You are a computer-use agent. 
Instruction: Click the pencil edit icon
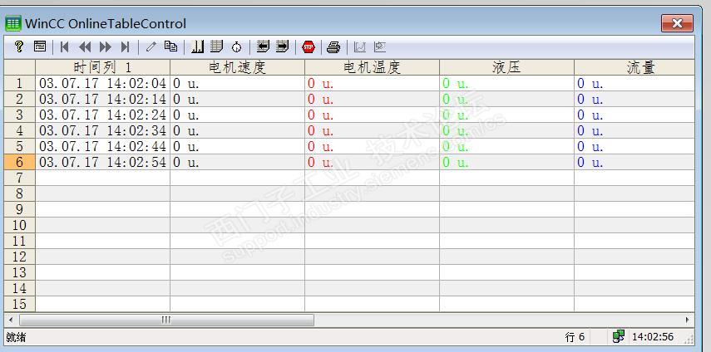(151, 46)
